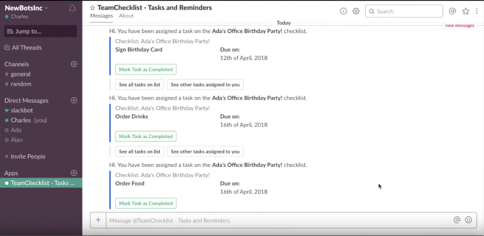Click See other tasks assigned to you
The width and height of the screenshot is (484, 236).
point(205,85)
